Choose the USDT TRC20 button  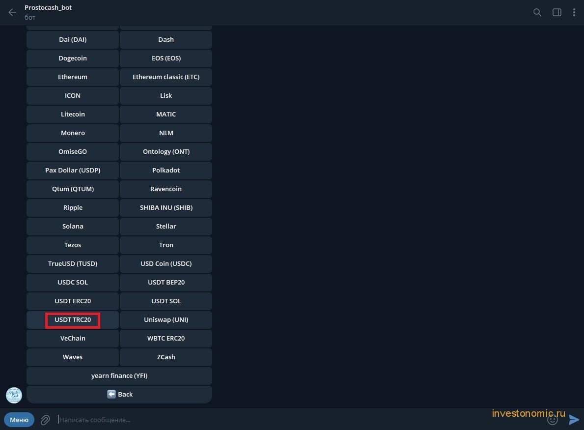click(73, 320)
